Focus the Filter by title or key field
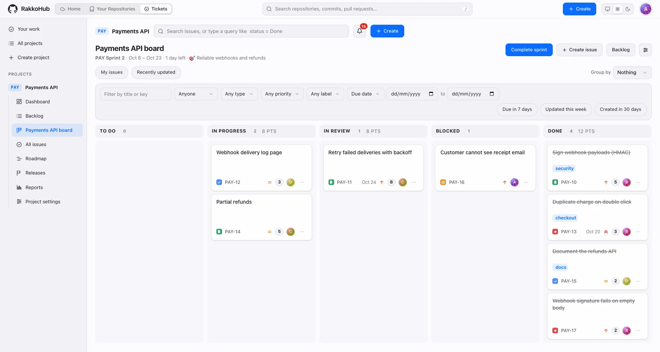The image size is (660, 352). pos(136,94)
